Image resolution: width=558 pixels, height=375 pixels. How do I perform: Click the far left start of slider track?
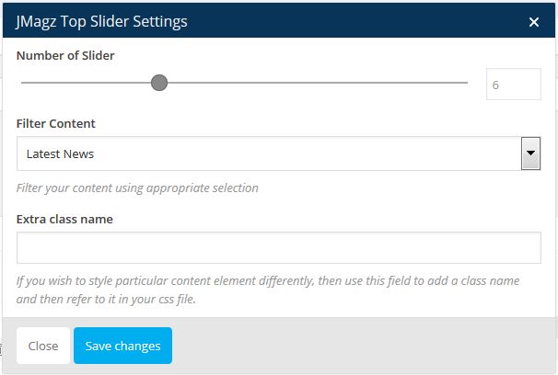point(22,84)
